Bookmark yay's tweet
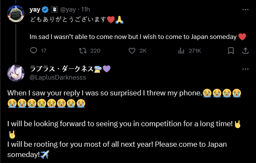The width and height of the screenshot is (256, 163). pyautogui.click(x=231, y=50)
